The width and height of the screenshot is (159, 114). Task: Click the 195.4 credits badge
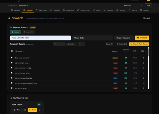click(x=148, y=5)
